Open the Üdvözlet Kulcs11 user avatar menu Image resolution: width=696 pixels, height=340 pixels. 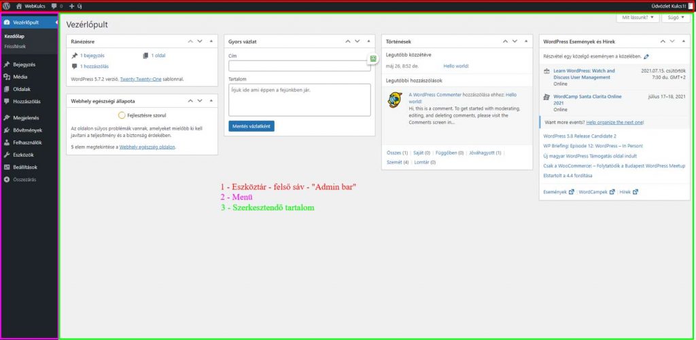[672, 6]
